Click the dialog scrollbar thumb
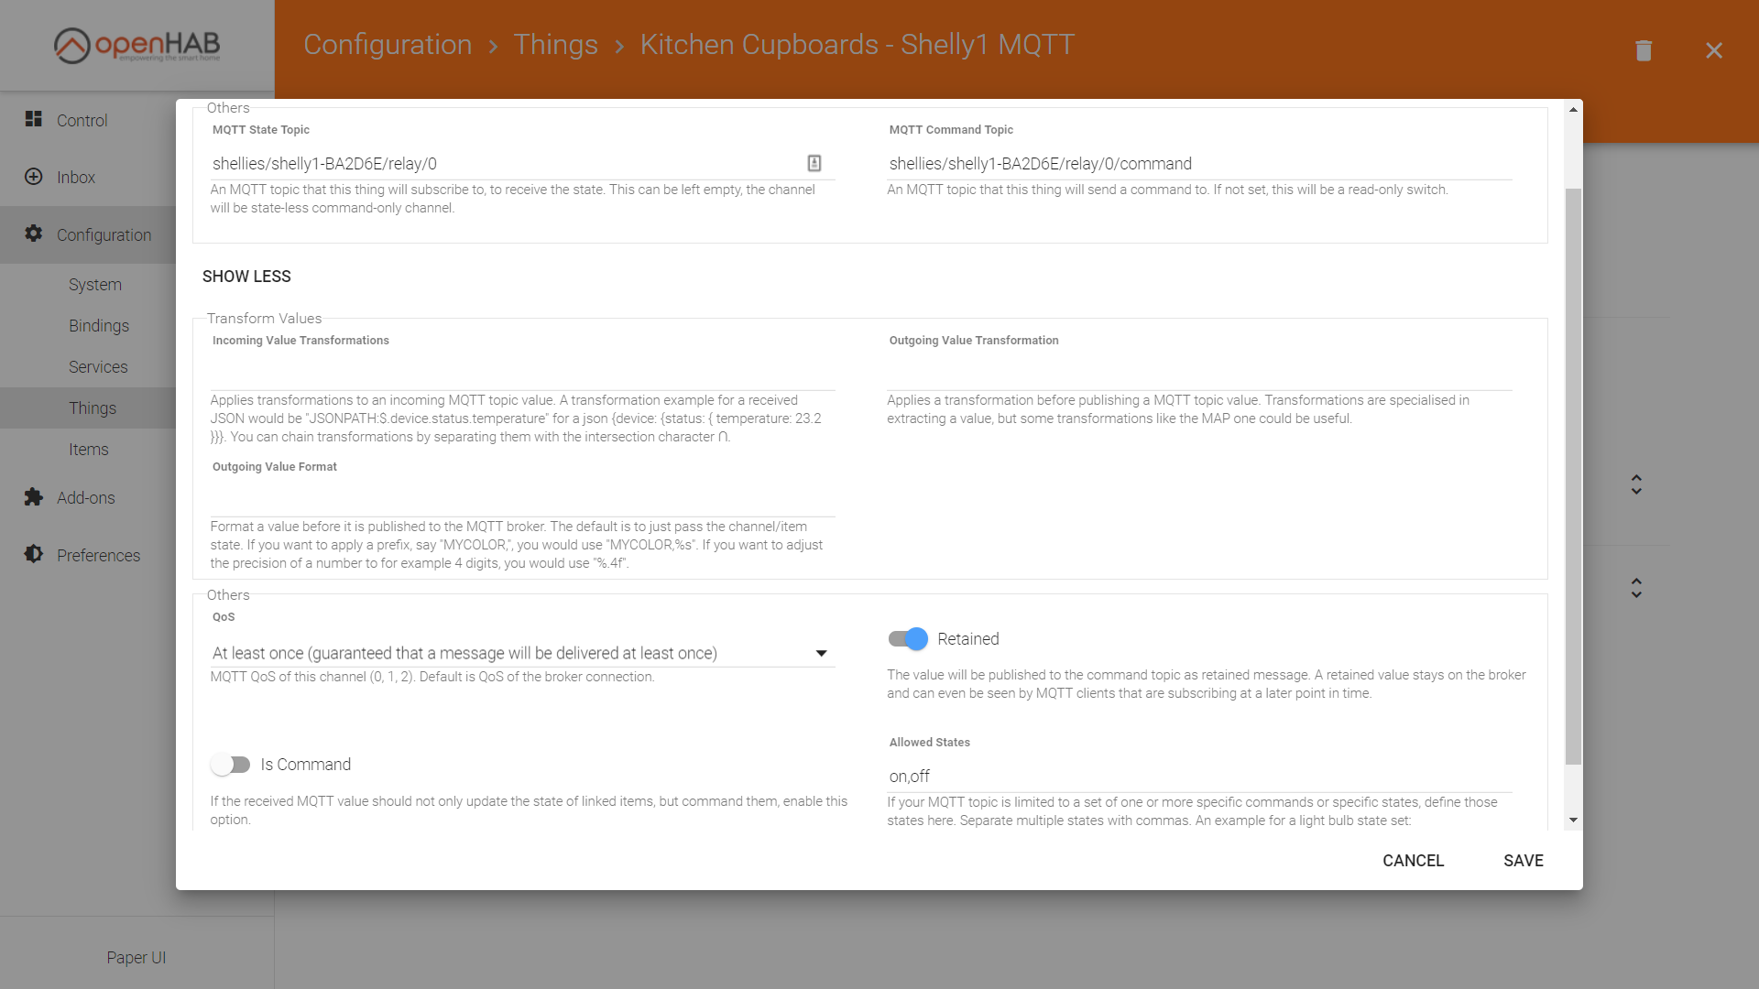The width and height of the screenshot is (1759, 989). pyautogui.click(x=1573, y=476)
